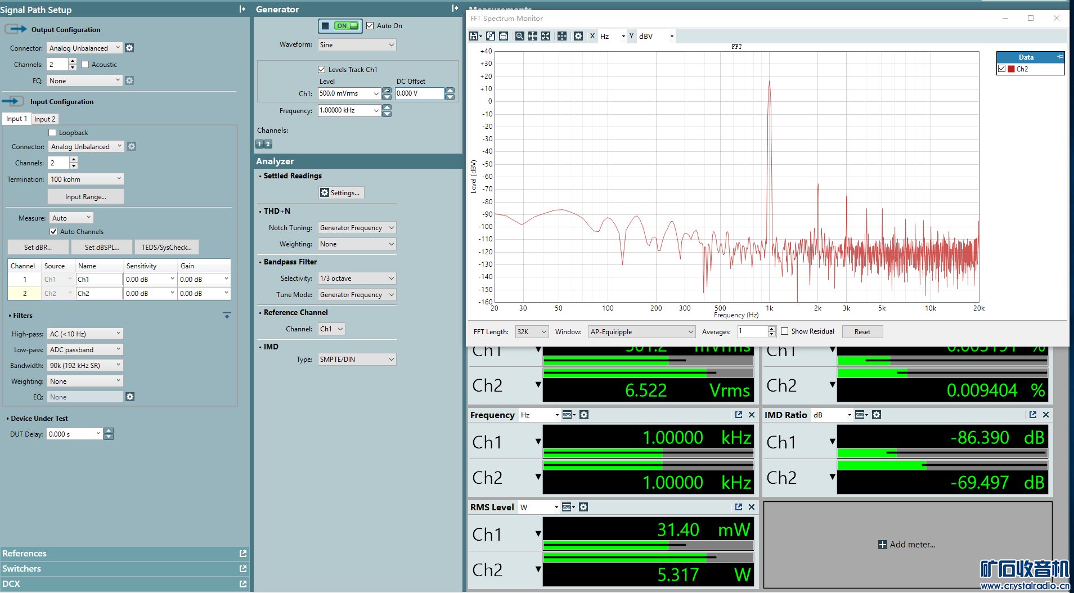
Task: Switch to the Input 2 tab
Action: click(x=45, y=119)
